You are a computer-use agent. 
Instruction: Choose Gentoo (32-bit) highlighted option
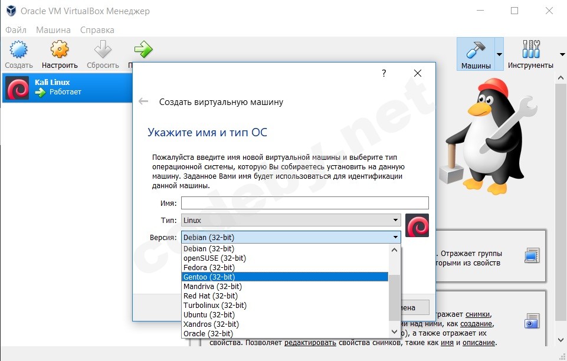coord(285,277)
